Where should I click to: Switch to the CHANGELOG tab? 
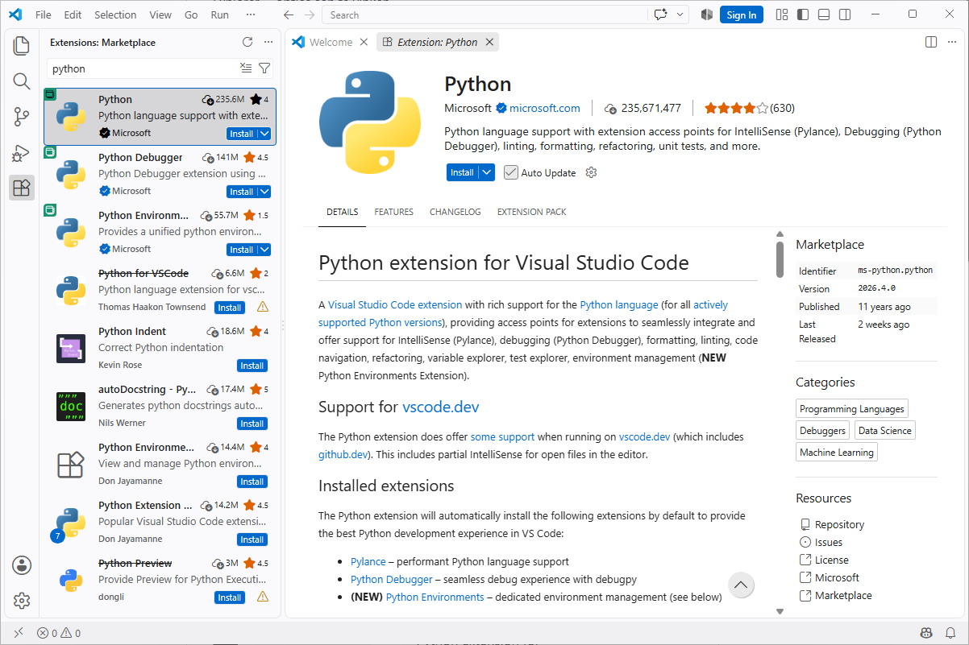pos(455,212)
